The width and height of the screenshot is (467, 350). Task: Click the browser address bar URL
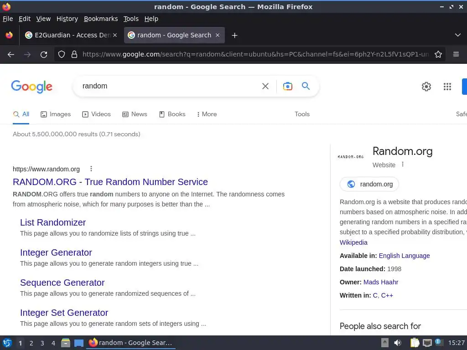point(255,55)
